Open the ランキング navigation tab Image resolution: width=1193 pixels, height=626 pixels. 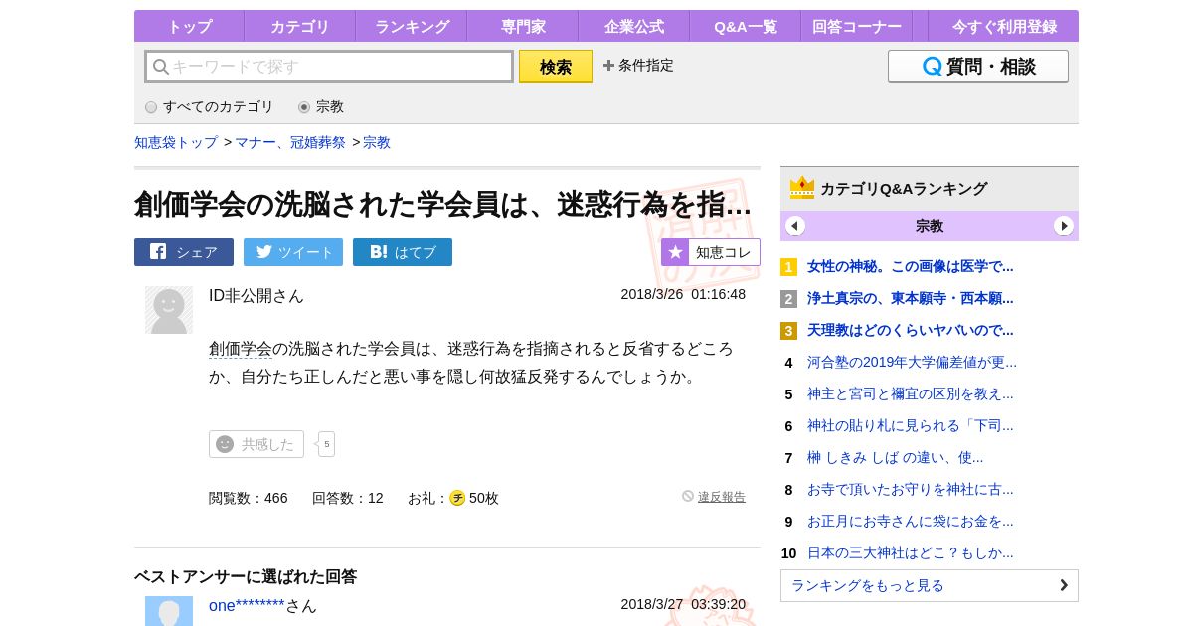412,26
